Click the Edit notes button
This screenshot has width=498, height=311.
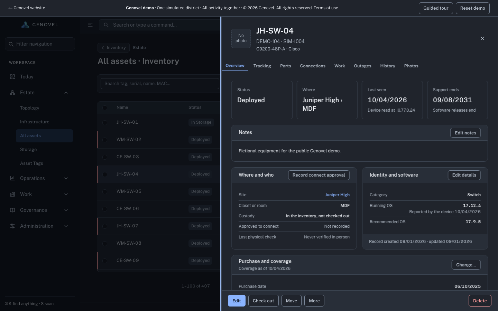465,133
